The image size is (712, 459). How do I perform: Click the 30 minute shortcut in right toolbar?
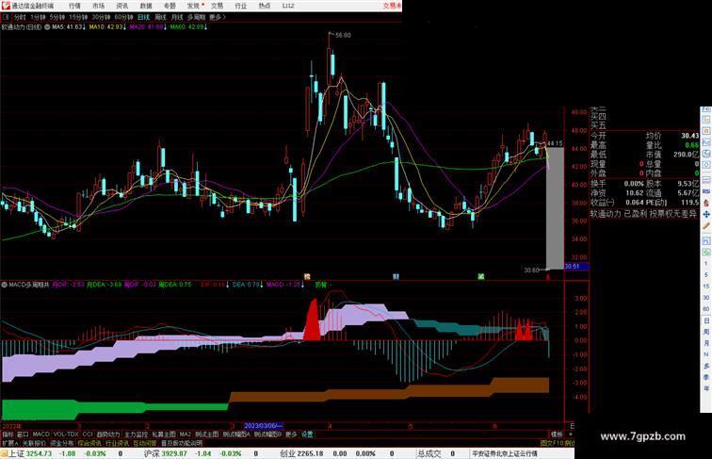tap(705, 298)
